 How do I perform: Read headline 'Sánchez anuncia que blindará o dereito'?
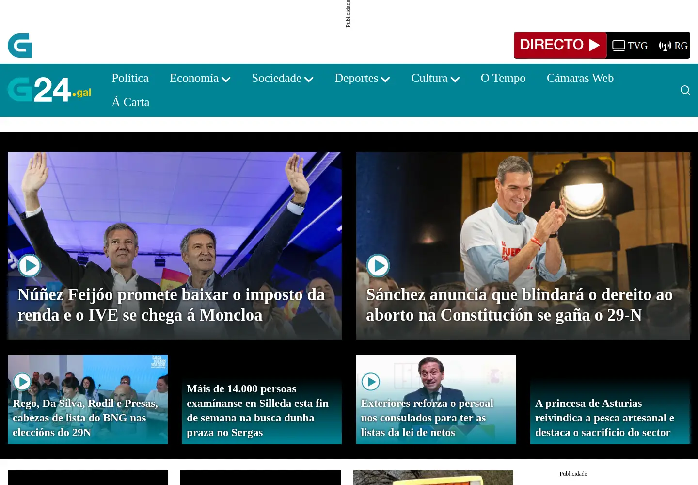click(519, 305)
